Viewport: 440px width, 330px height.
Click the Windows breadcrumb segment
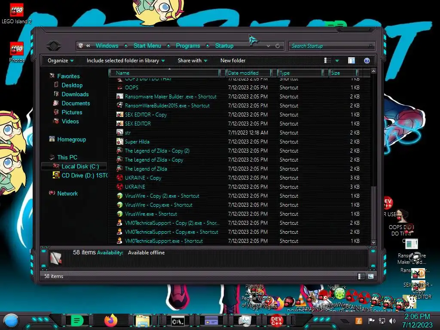coord(107,46)
